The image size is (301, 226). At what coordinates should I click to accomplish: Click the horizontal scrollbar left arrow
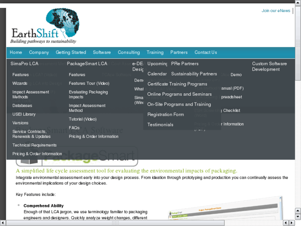pos(2,223)
